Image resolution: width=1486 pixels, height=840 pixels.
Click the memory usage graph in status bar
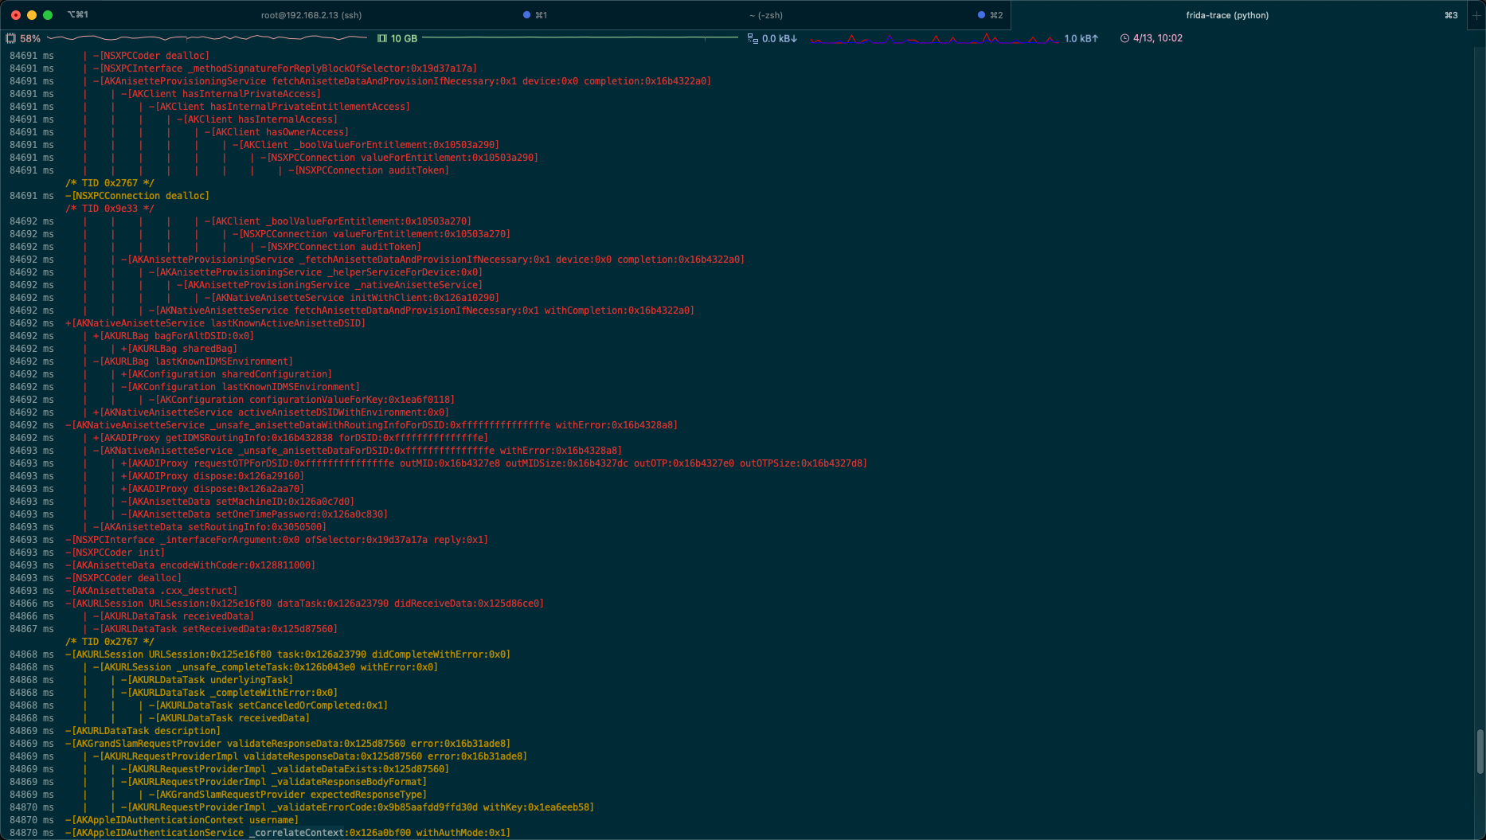point(581,38)
